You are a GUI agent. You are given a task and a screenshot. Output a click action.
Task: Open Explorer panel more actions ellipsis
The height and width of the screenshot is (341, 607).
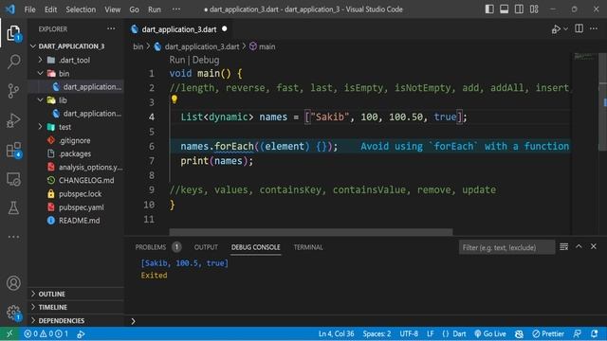point(111,28)
